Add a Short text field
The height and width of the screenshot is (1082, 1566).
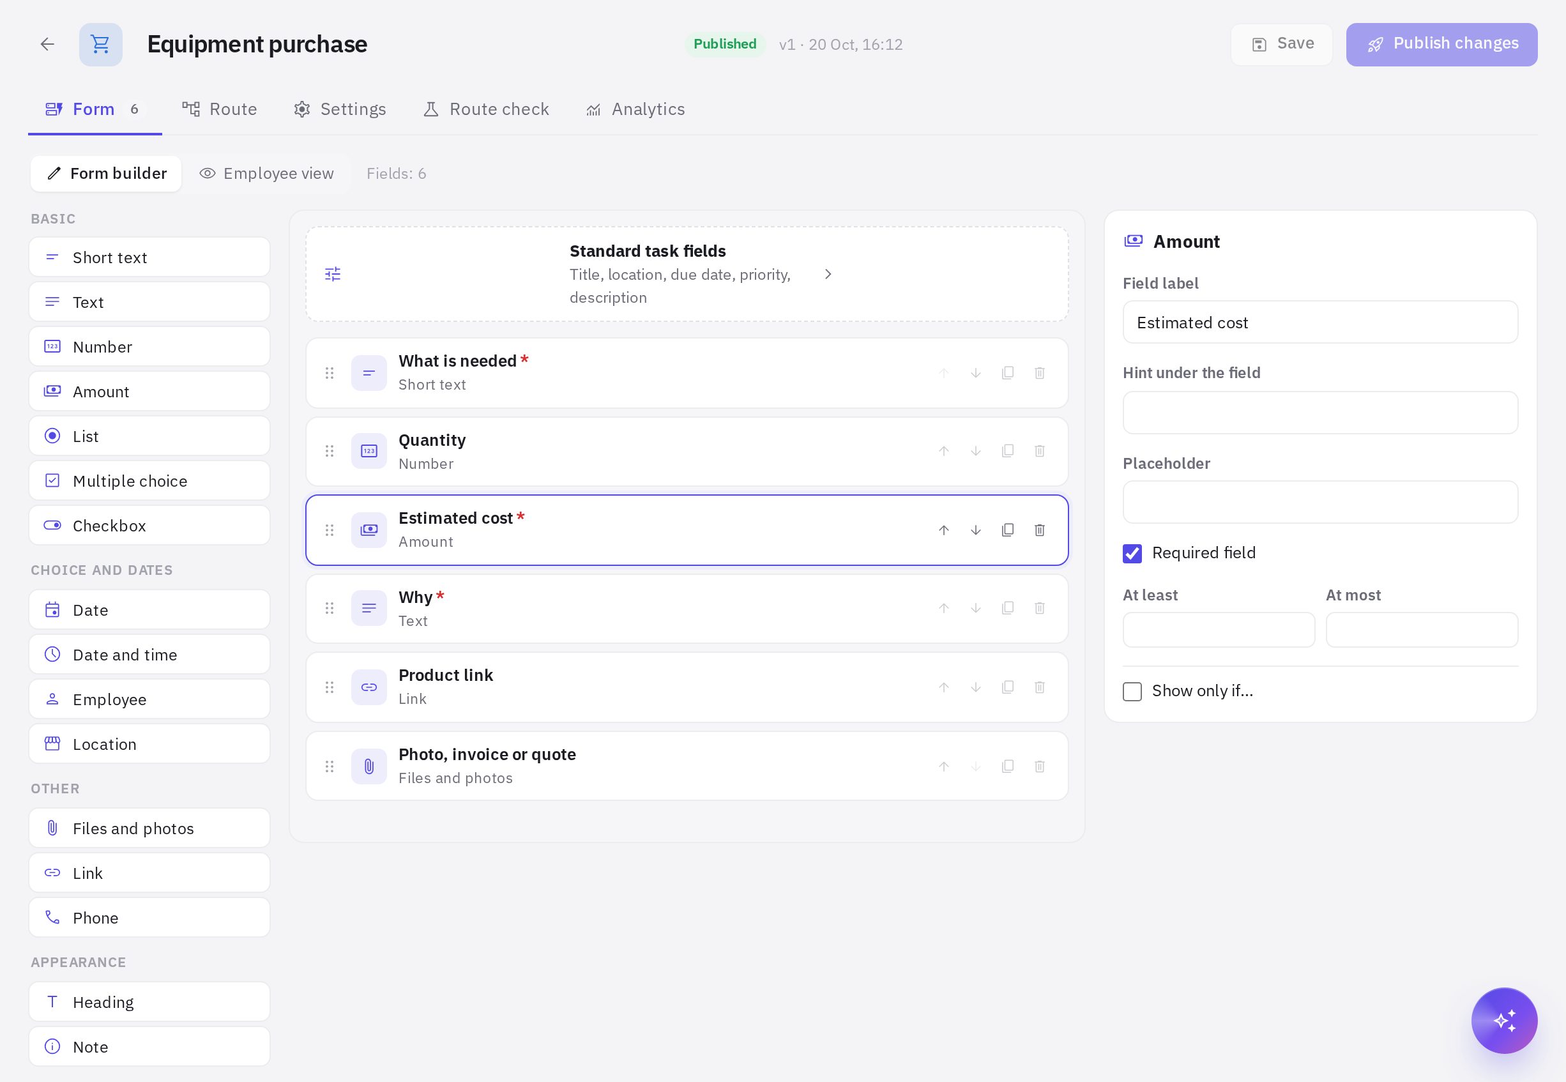click(149, 257)
